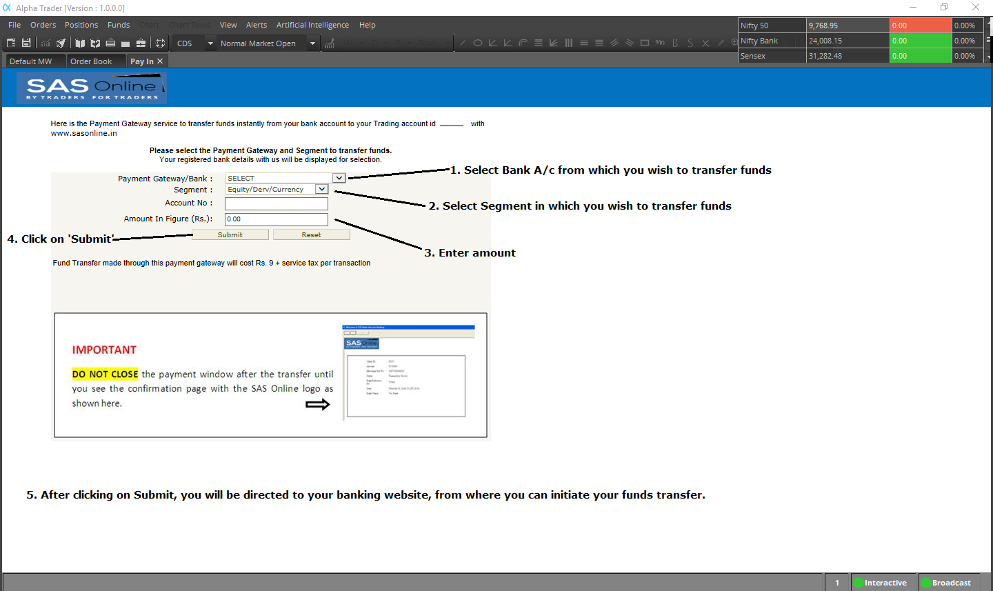Click the confirmation page sample thumbnail
This screenshot has height=591, width=993.
(x=408, y=372)
